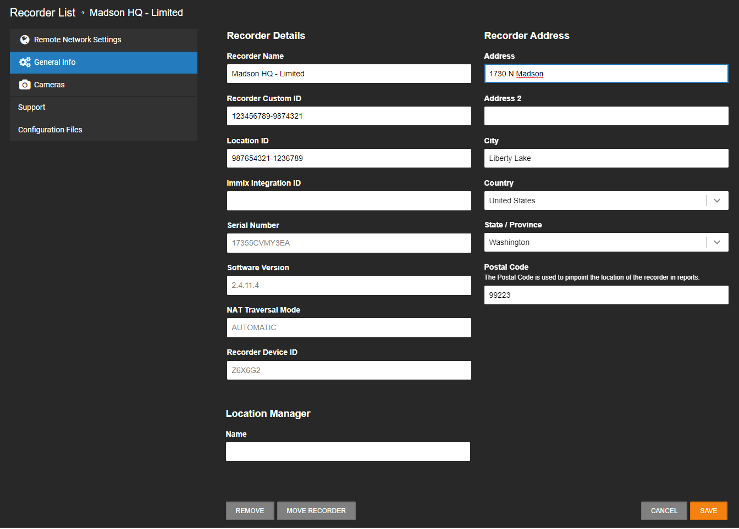The image size is (739, 529).
Task: Go back to Recorder List breadcrumb
Action: tap(42, 13)
